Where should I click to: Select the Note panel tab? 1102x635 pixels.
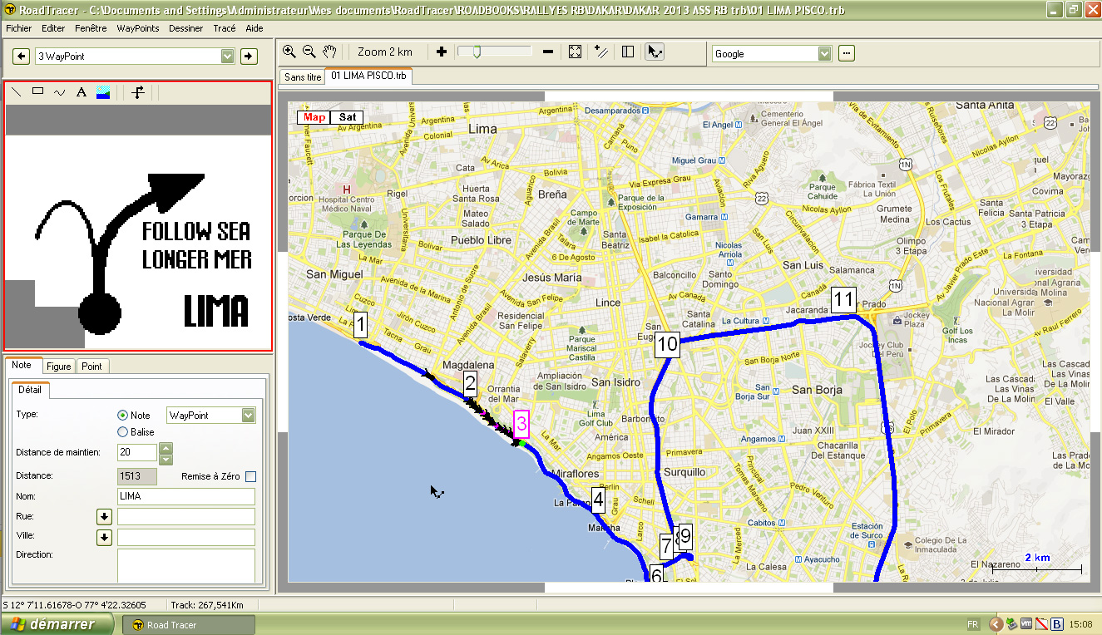(x=22, y=365)
